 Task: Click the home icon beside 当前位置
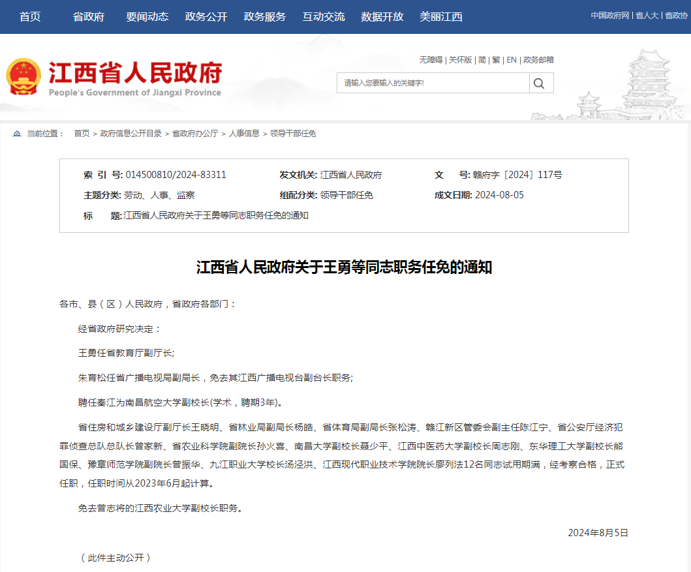(17, 134)
